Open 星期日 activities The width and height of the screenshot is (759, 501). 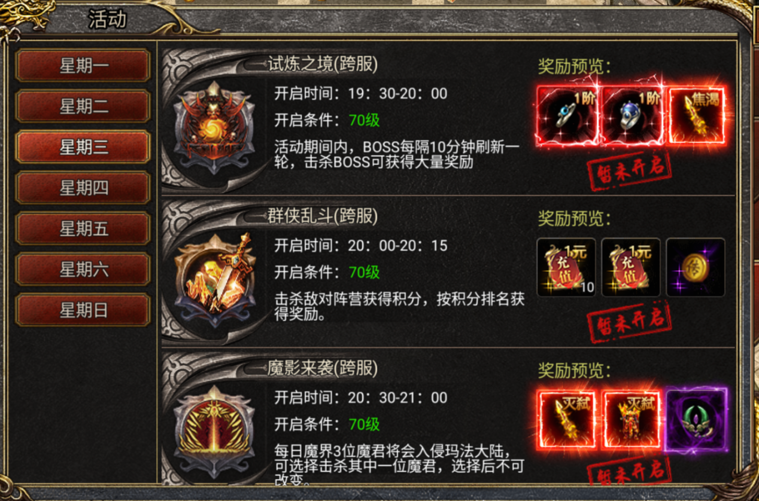[83, 310]
